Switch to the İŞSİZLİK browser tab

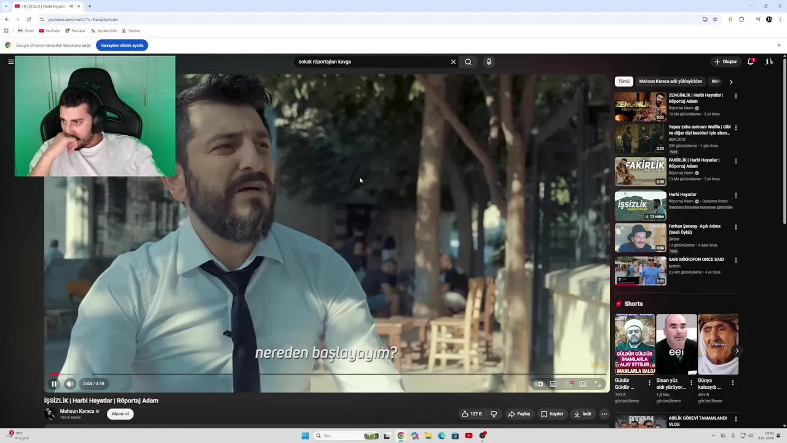(x=46, y=6)
